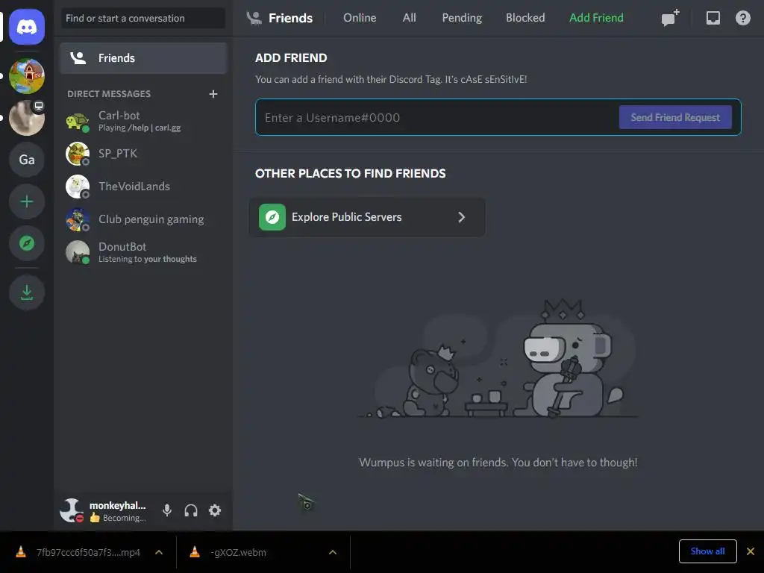This screenshot has height=573, width=764.
Task: Open the SP_PTK direct message
Action: coord(143,154)
